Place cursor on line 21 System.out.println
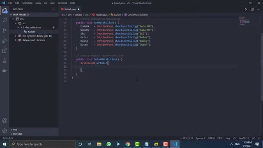263x148 pixels. pyautogui.click(x=94, y=63)
